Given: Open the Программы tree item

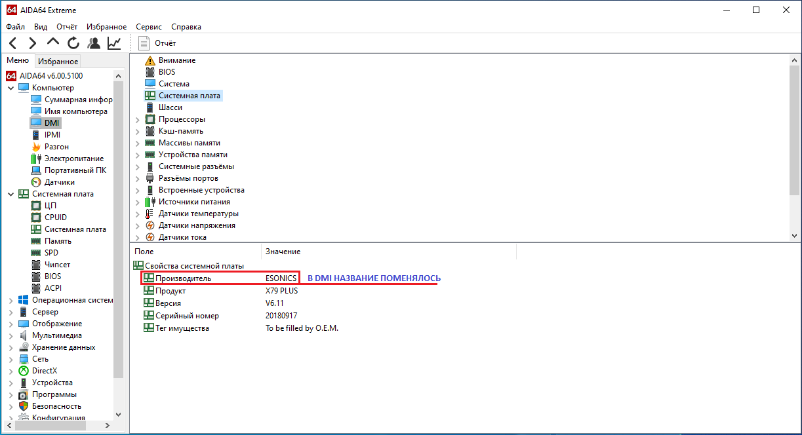Looking at the screenshot, I should (x=47, y=394).
